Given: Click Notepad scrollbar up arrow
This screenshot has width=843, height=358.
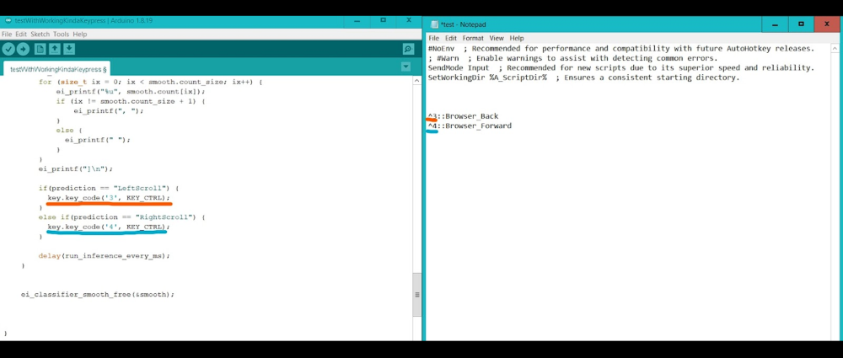Looking at the screenshot, I should tap(837, 50).
